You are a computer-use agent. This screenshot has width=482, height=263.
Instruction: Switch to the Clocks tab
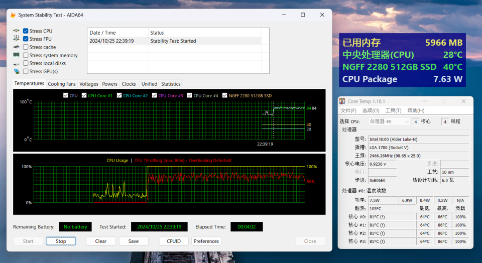coord(129,84)
